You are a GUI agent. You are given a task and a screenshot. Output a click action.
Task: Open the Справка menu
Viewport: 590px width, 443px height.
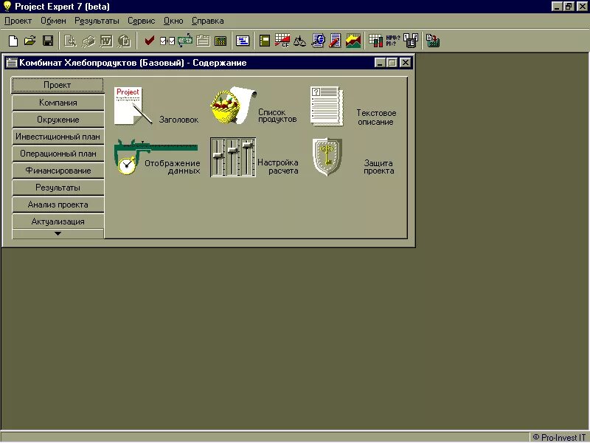[208, 21]
